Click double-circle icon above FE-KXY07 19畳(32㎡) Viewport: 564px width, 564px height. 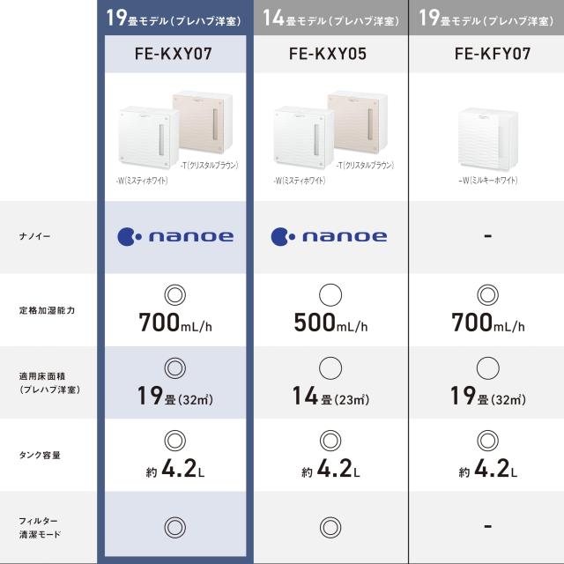pos(174,368)
